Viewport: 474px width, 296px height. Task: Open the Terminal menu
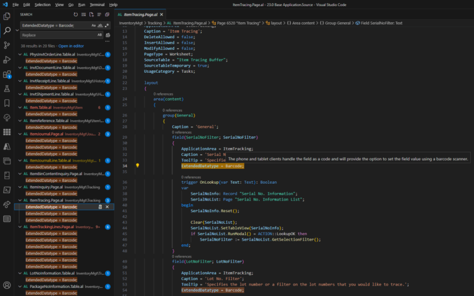[x=96, y=4]
